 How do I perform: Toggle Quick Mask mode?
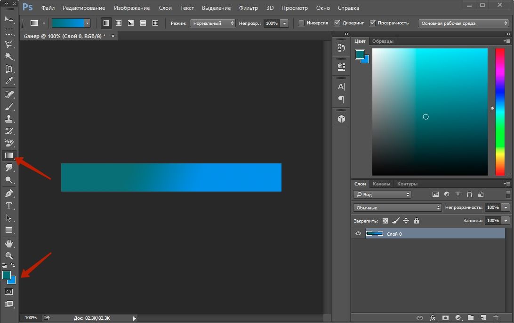[x=9, y=292]
